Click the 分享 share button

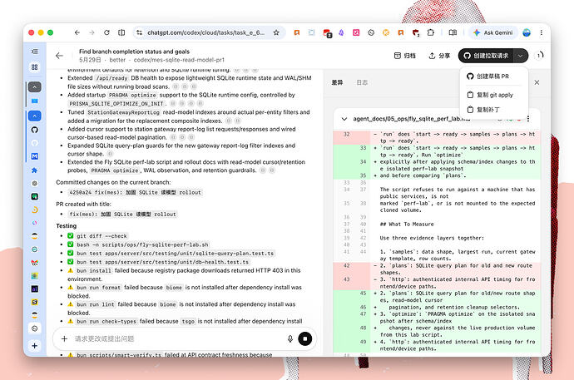point(439,56)
